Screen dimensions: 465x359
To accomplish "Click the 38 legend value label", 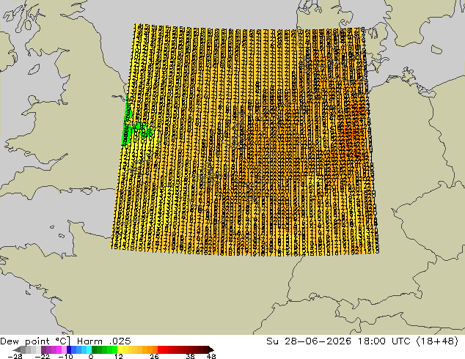I will pyautogui.click(x=191, y=356).
